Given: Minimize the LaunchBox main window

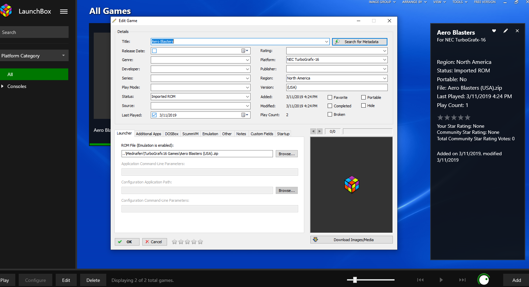Looking at the screenshot, I should point(505,2).
